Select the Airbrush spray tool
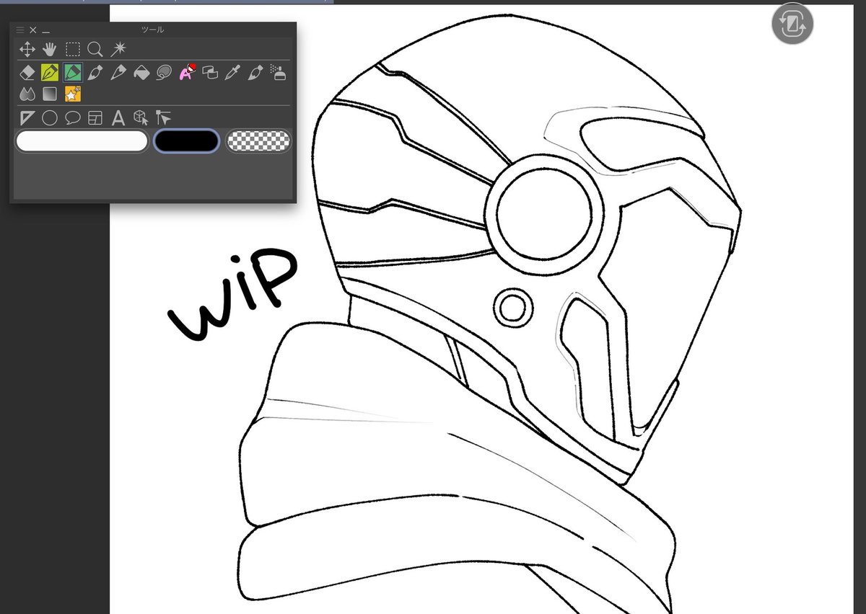Viewport: 866px width, 614px height. (278, 72)
